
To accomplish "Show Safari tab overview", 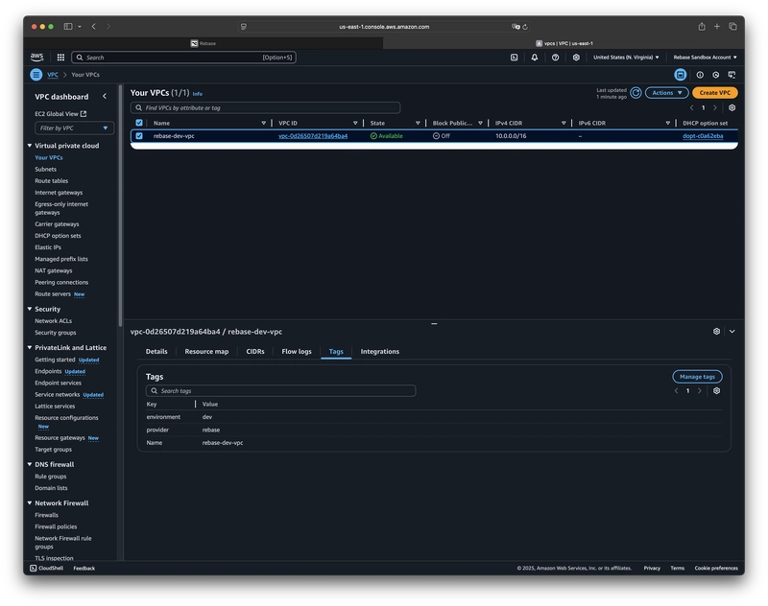I will coord(732,27).
